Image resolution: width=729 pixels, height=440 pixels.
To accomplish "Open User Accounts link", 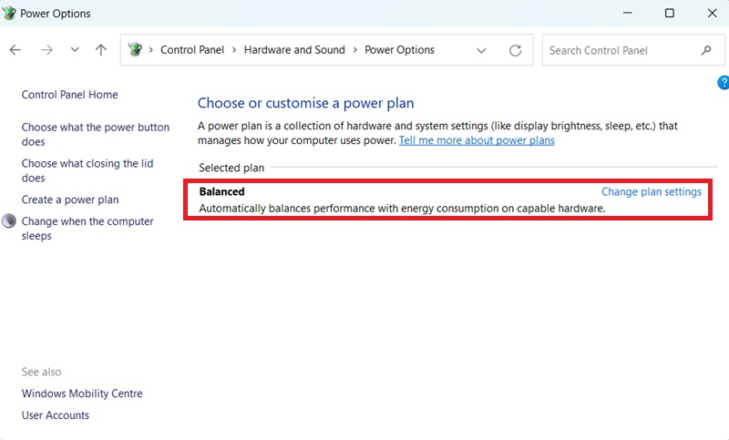I will point(56,415).
